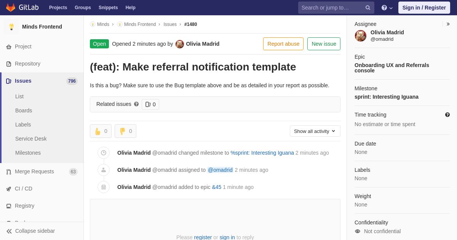457x240 pixels.
Task: Click Olivia Madrid name in assignee panel
Action: (387, 32)
